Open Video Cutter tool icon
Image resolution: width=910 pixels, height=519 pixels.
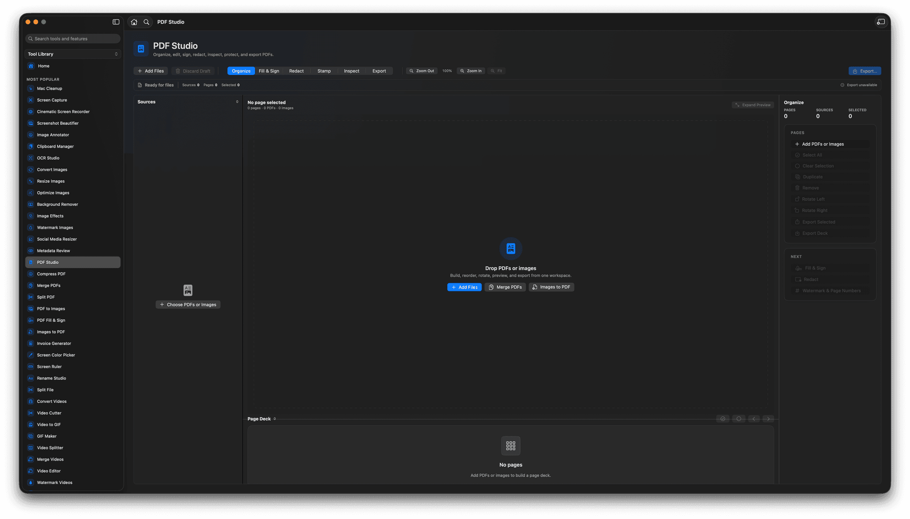31,413
